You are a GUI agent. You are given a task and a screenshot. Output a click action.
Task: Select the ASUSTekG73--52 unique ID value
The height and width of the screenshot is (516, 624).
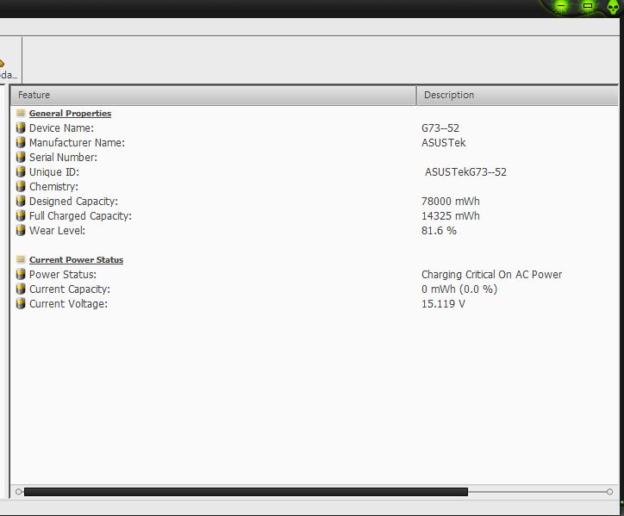tap(465, 172)
